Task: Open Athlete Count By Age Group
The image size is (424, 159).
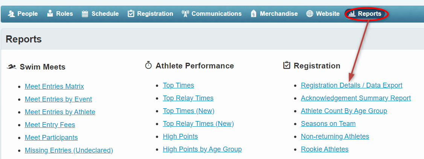Action: pos(344,111)
